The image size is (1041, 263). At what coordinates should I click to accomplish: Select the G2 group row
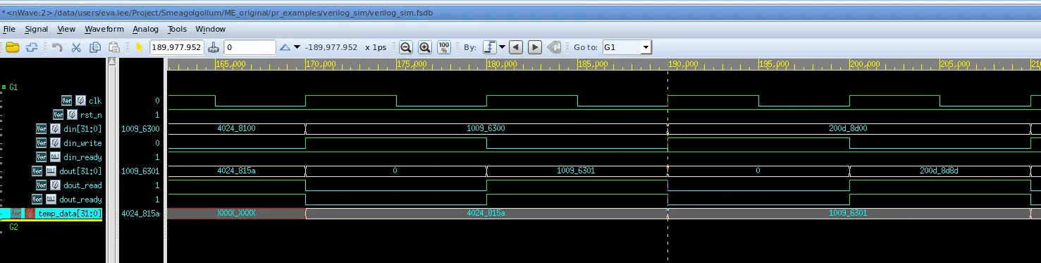tap(13, 228)
